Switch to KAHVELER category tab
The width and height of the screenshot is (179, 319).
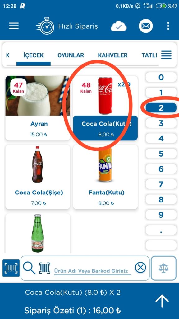pos(113,55)
